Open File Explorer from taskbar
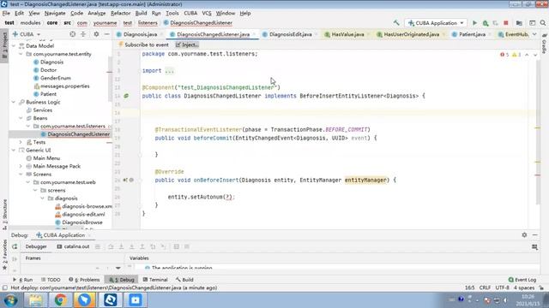 pos(36,300)
